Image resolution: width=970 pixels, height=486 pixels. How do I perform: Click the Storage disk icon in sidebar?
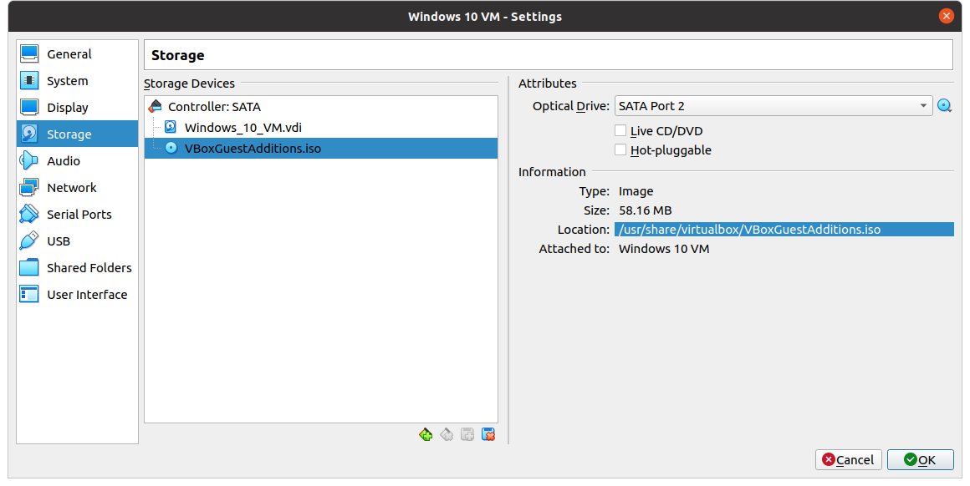pyautogui.click(x=29, y=134)
